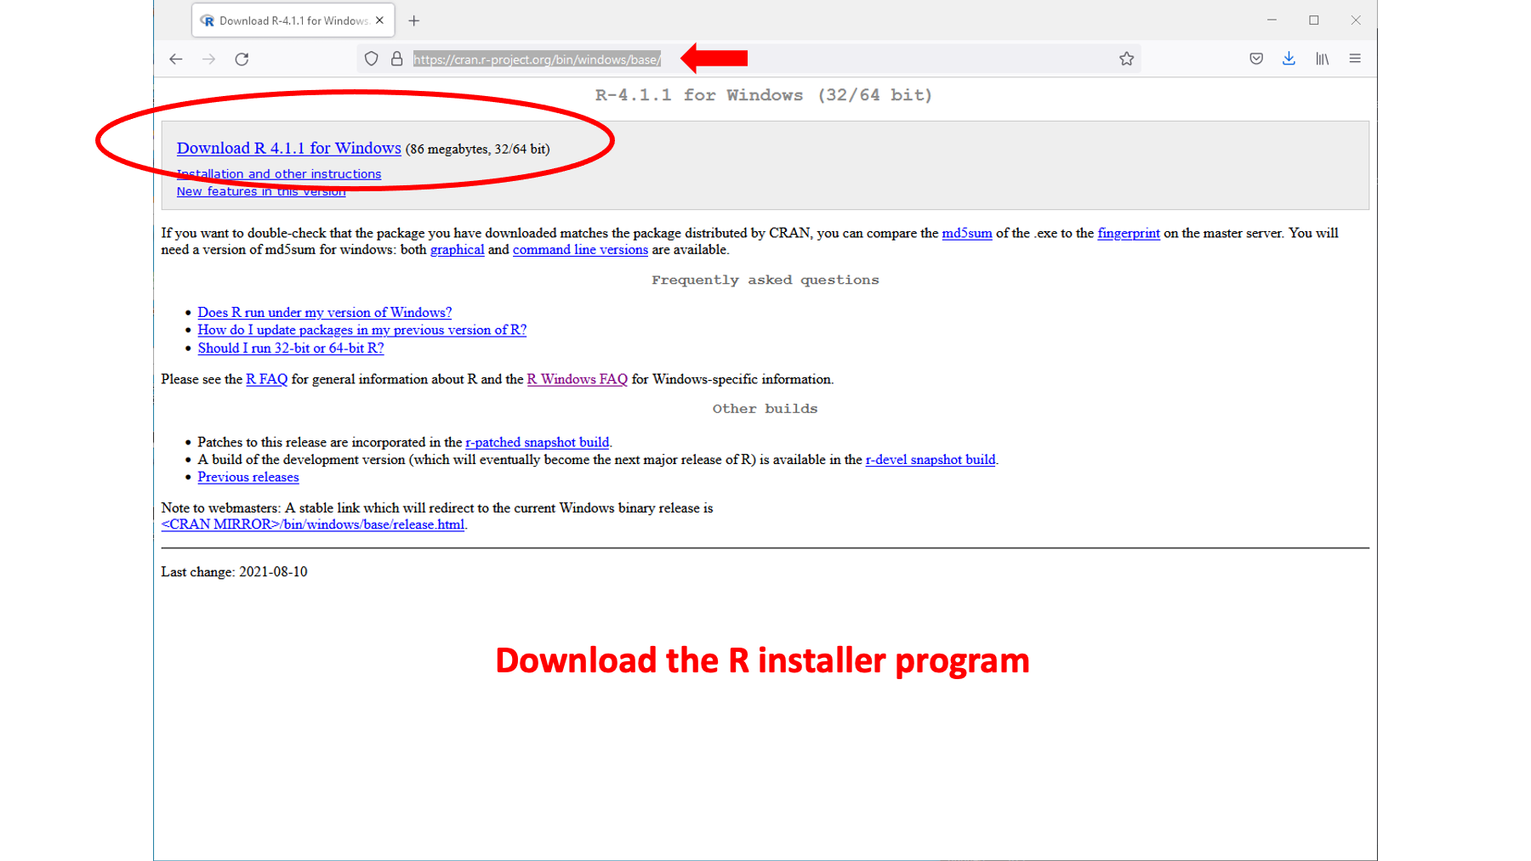
Task: Reload the page with the refresh icon
Action: (x=242, y=59)
